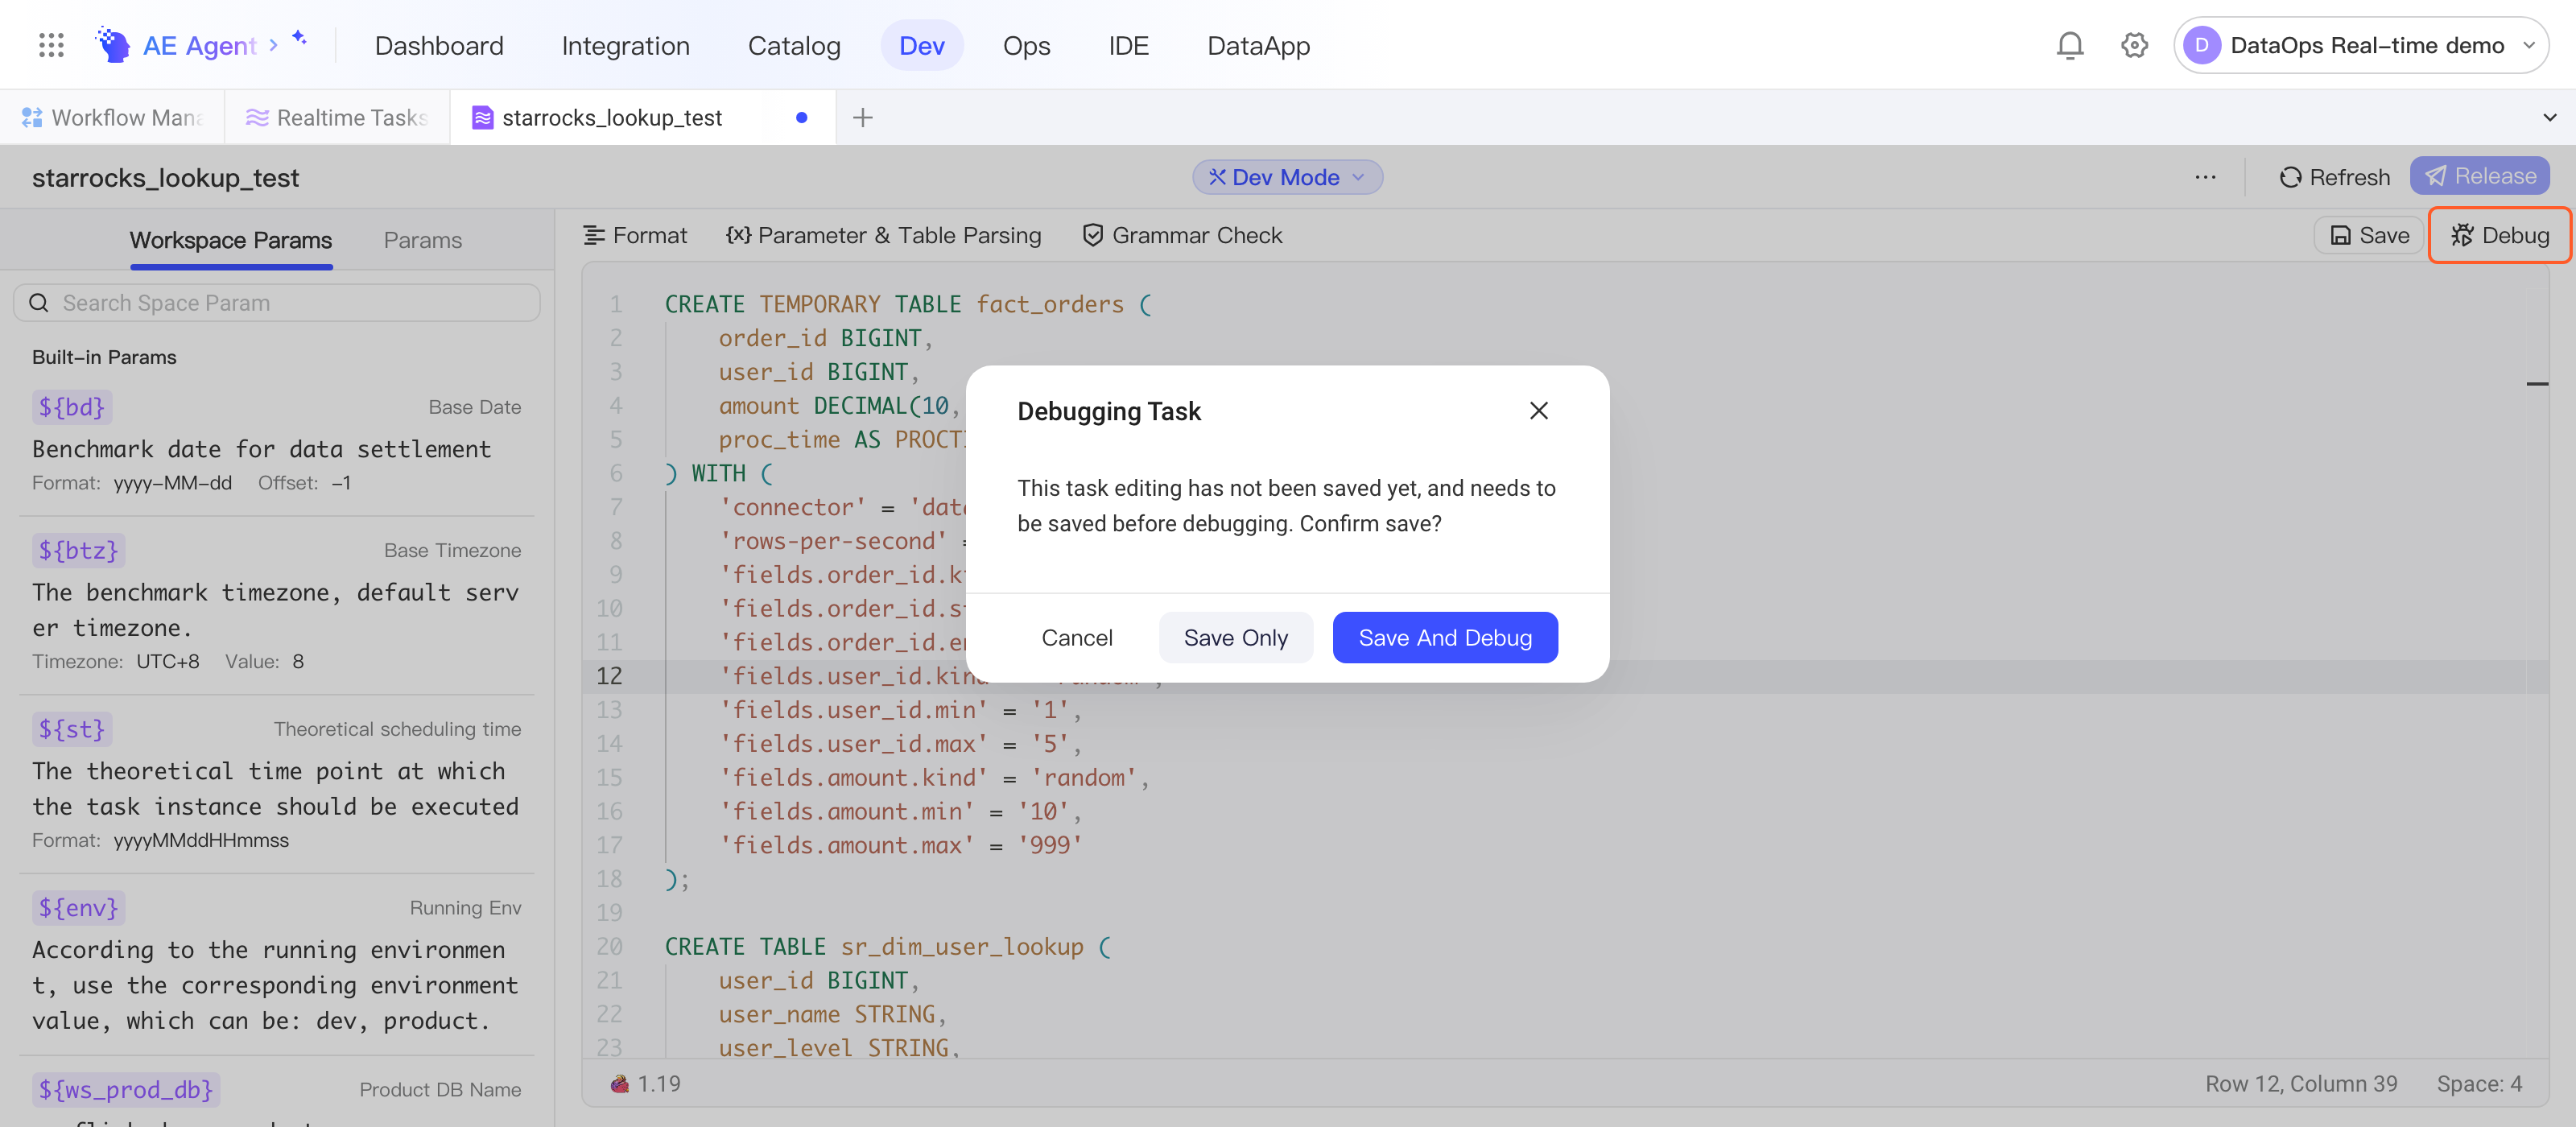This screenshot has width=2576, height=1127.
Task: Open the DataApp menu
Action: [x=1258, y=46]
